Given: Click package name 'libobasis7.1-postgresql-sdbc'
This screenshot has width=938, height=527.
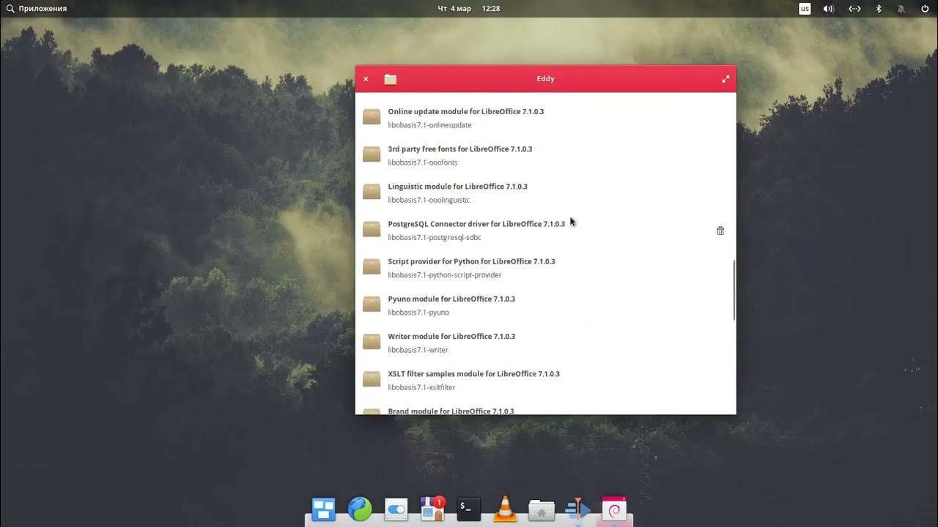Looking at the screenshot, I should 435,237.
